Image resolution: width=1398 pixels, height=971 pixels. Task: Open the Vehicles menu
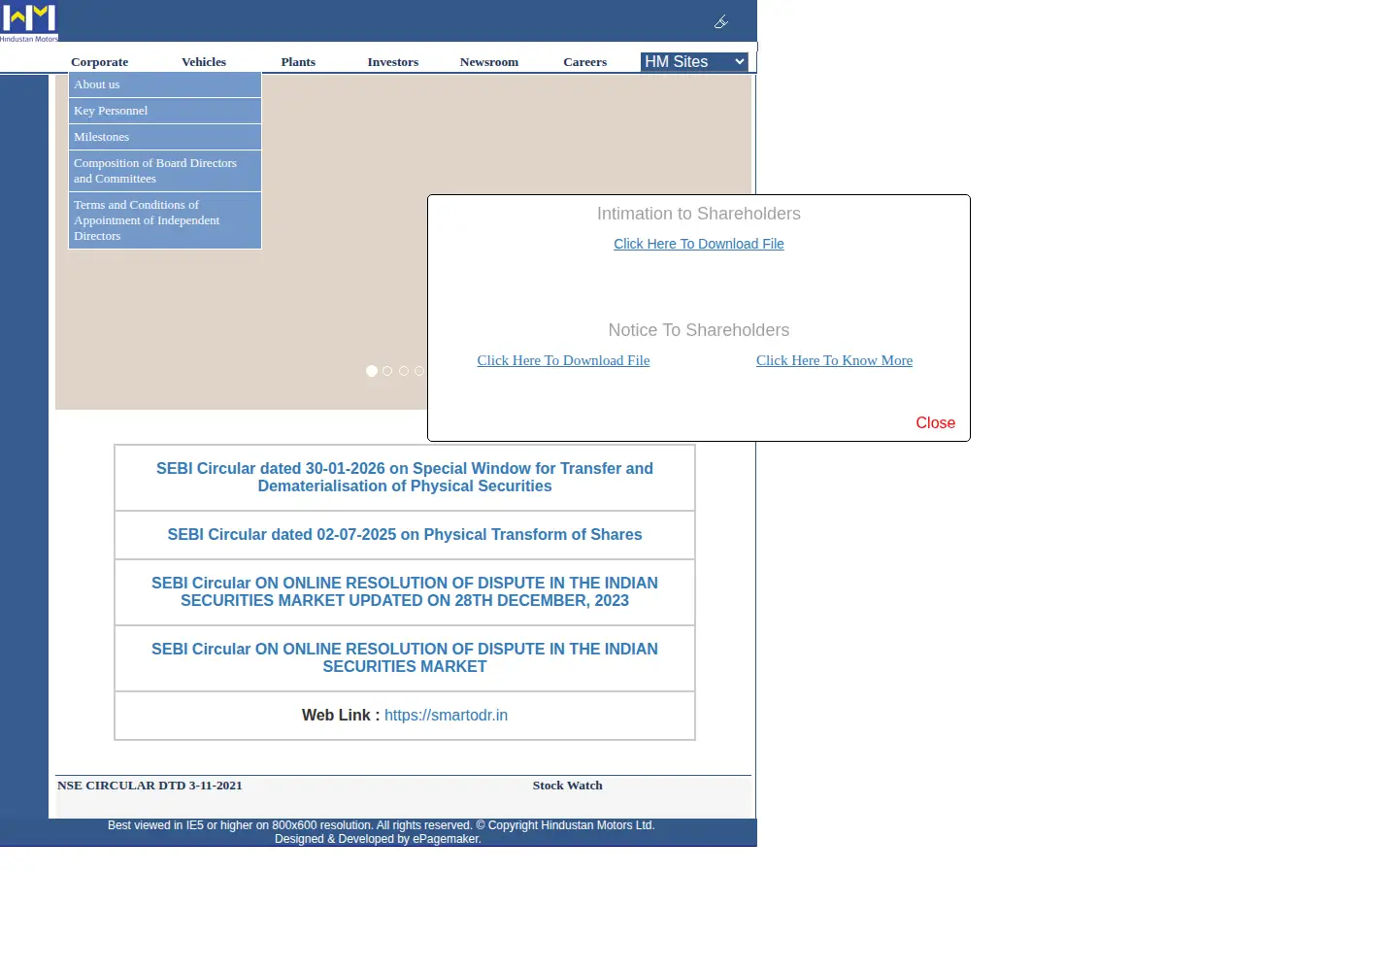pyautogui.click(x=204, y=62)
